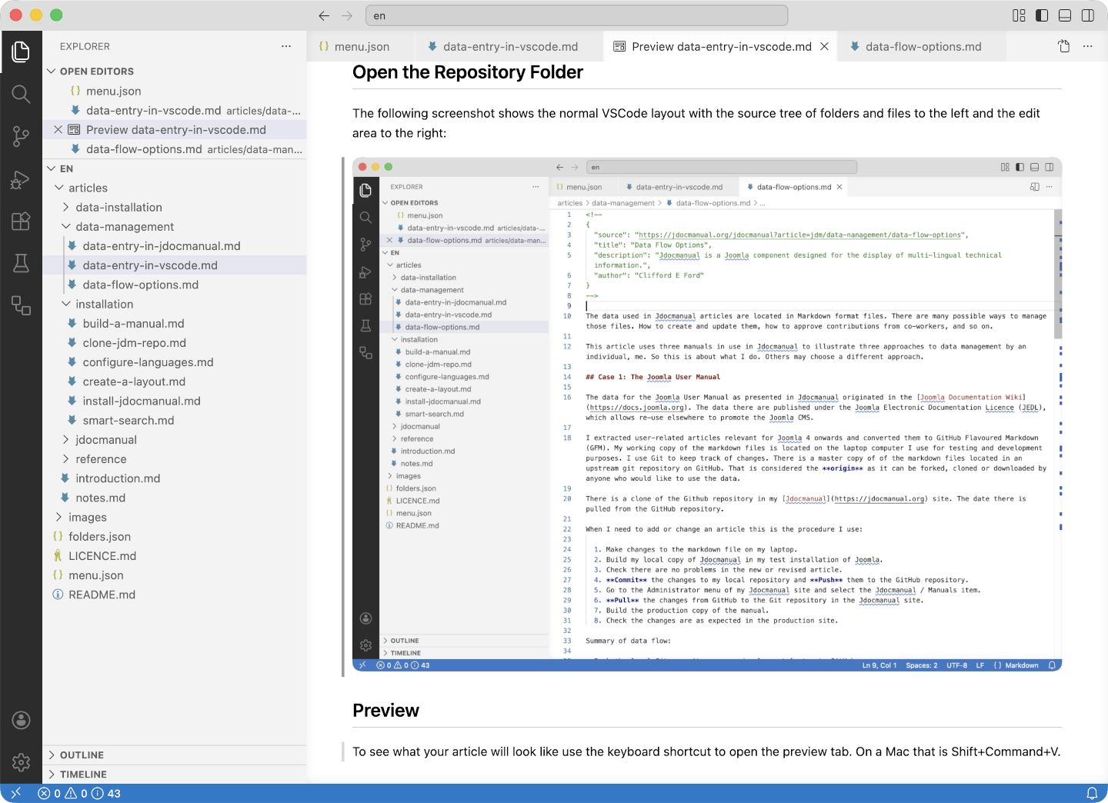The image size is (1108, 803).
Task: Open README.md file
Action: pos(175,595)
